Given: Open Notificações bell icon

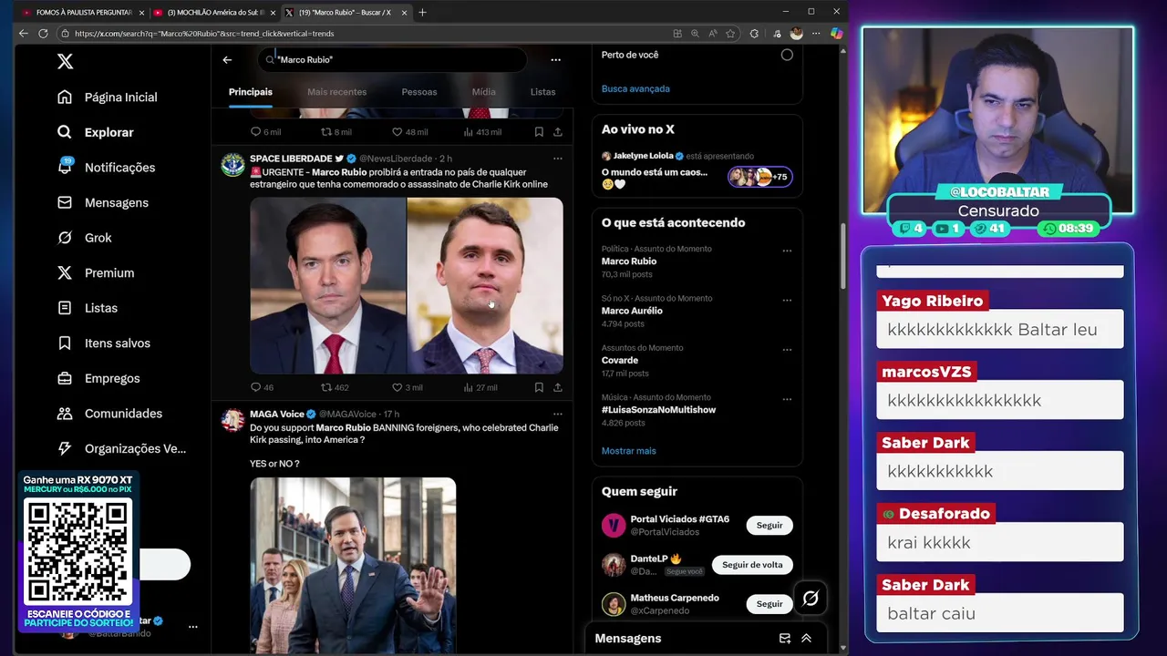Looking at the screenshot, I should 65,167.
